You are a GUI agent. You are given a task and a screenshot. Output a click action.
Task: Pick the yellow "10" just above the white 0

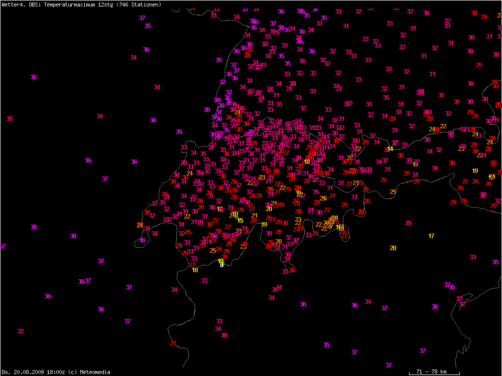pyautogui.click(x=220, y=261)
